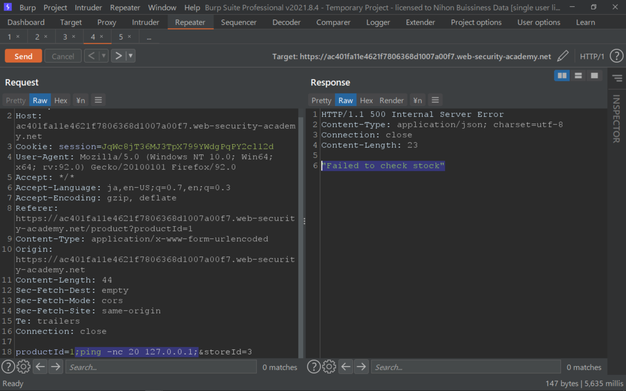Image resolution: width=626 pixels, height=391 pixels.
Task: Close Repeater tab 2
Action: (46, 37)
